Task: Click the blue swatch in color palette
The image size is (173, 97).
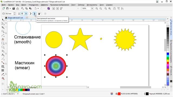Action: pyautogui.click(x=168, y=54)
